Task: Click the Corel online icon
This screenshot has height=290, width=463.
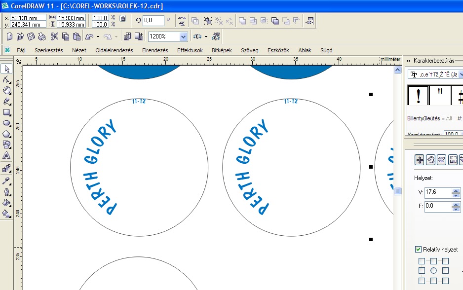Action: click(216, 36)
